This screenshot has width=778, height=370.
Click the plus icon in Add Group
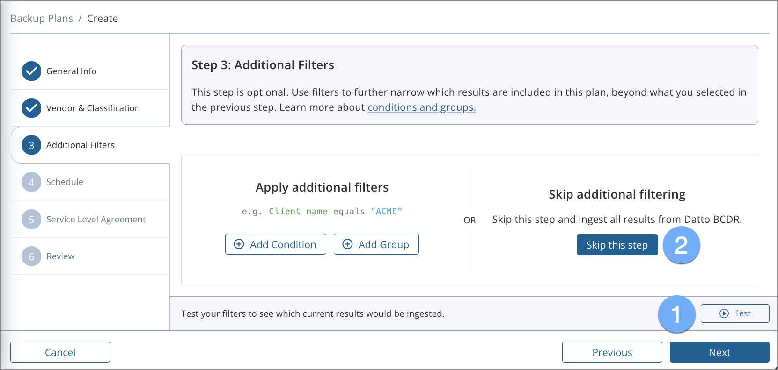point(347,244)
